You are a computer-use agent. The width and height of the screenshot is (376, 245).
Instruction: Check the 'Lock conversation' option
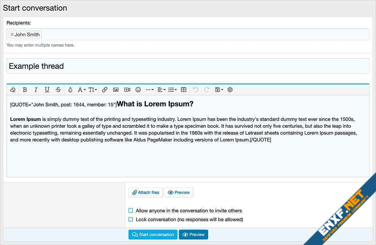point(131,220)
